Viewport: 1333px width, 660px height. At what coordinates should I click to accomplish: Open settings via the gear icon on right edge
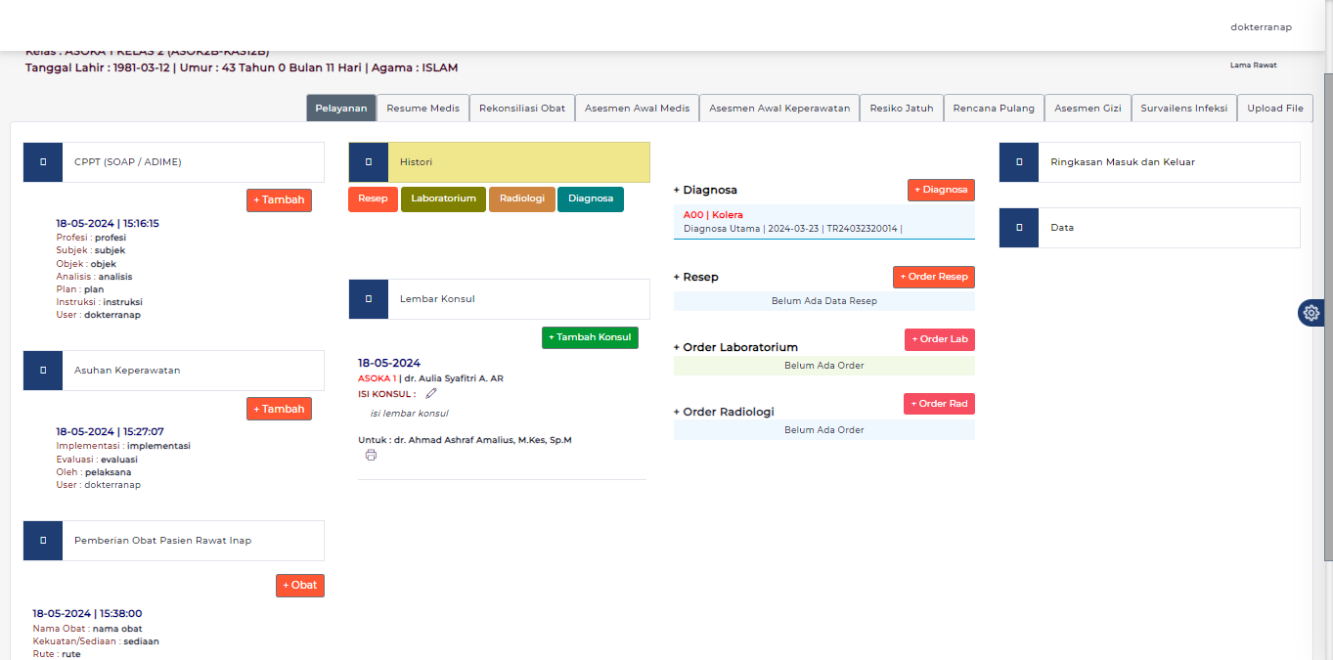1311,312
